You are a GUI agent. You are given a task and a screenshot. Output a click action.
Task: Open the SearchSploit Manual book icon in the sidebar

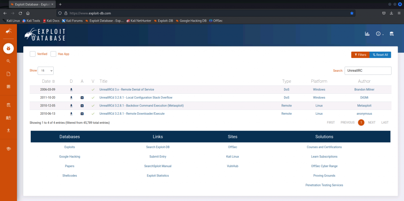[9, 117]
